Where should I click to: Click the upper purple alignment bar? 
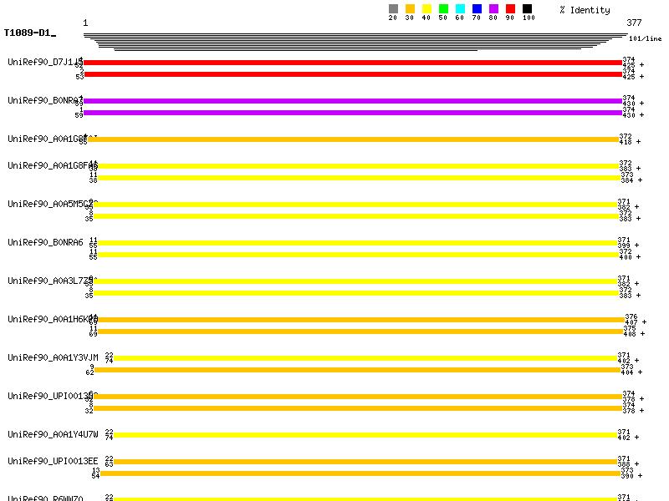(x=353, y=101)
